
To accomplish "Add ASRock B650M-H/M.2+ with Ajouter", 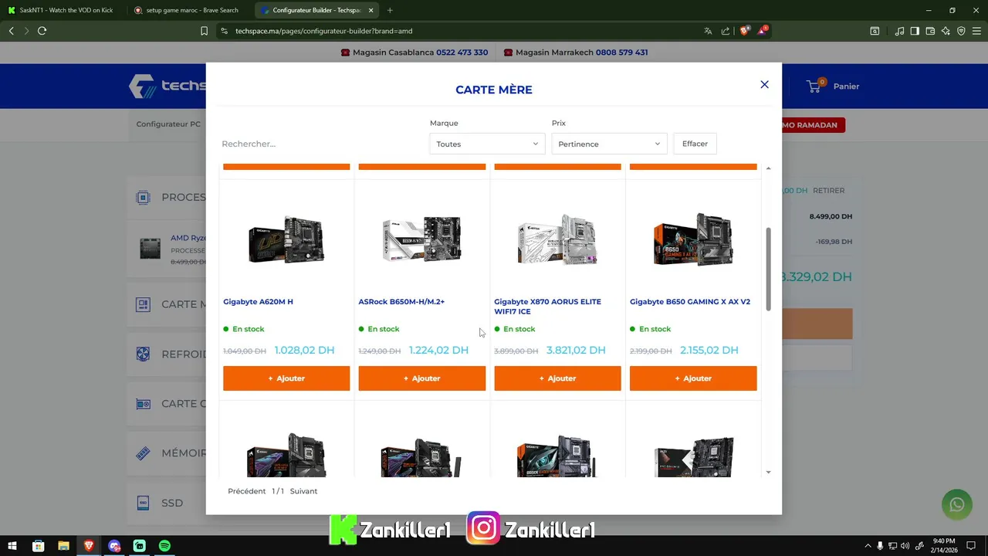I will click(x=421, y=378).
